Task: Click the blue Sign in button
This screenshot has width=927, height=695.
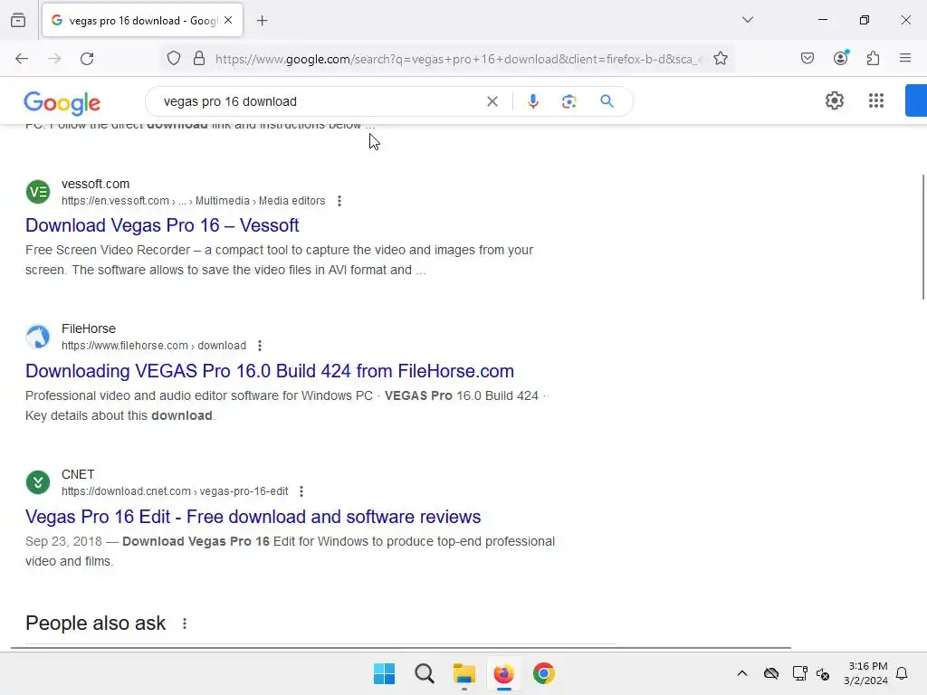Action: pyautogui.click(x=916, y=101)
